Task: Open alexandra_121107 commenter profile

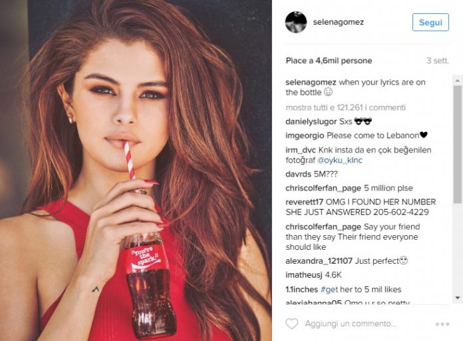Action: [319, 261]
